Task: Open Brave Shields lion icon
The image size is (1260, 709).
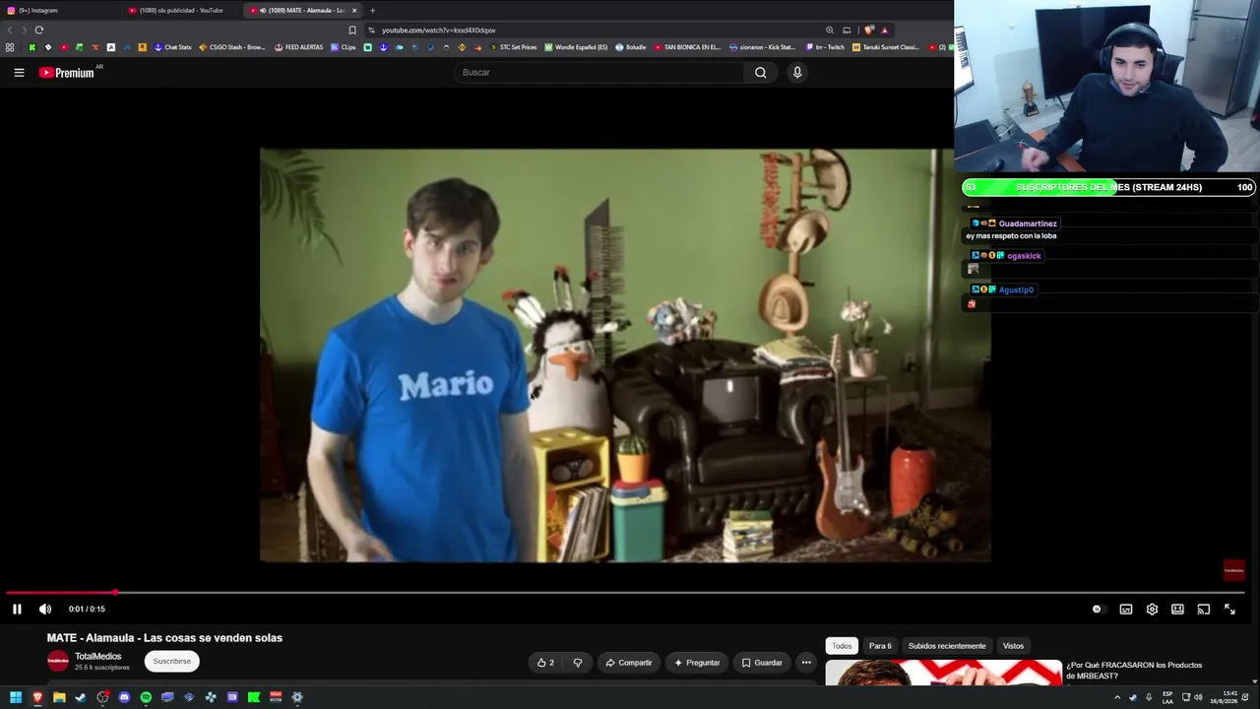Action: [869, 30]
